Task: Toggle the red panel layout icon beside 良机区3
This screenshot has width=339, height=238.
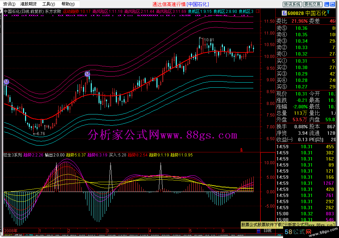Action: 257,11
